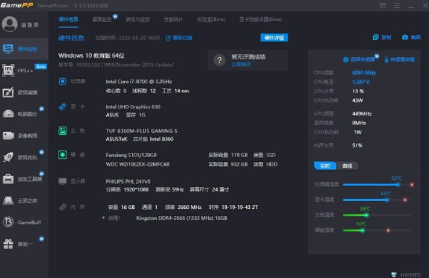Select the curve chart toggle option
The image size is (429, 278).
coord(347,165)
